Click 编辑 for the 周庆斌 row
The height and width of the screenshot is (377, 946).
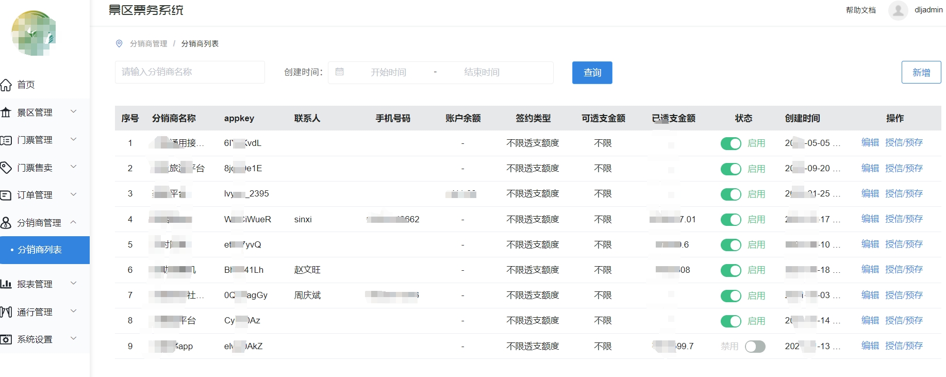point(870,295)
